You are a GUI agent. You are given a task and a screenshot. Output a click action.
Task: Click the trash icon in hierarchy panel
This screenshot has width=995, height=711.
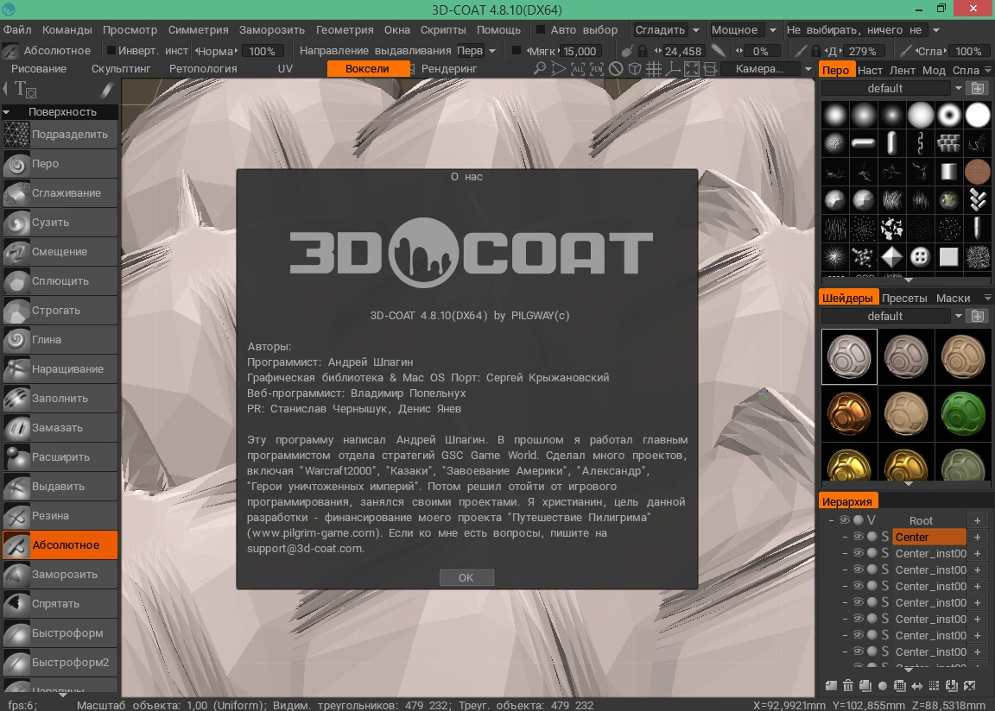tap(848, 685)
